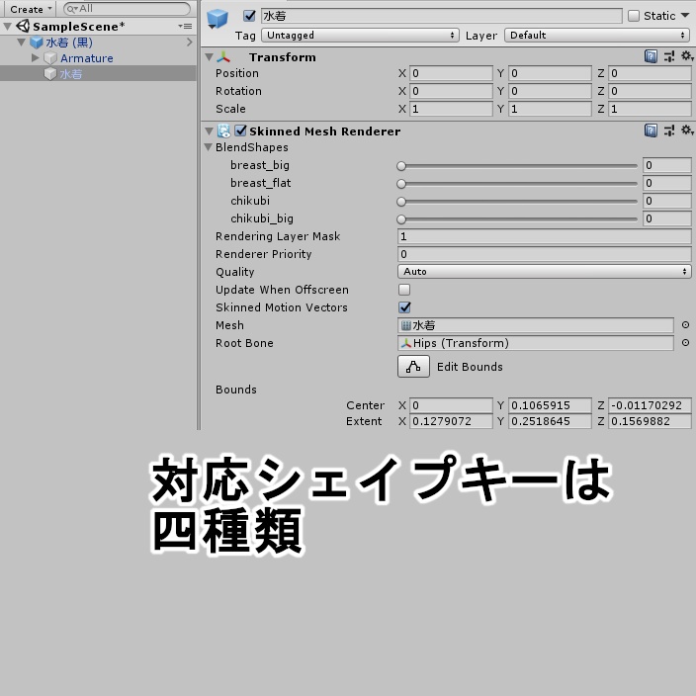Open Skinned Mesh Renderer preset icon
Screen dimensions: 696x696
(x=669, y=130)
